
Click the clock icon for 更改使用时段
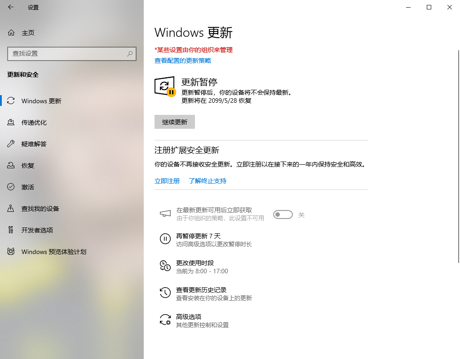click(x=165, y=266)
